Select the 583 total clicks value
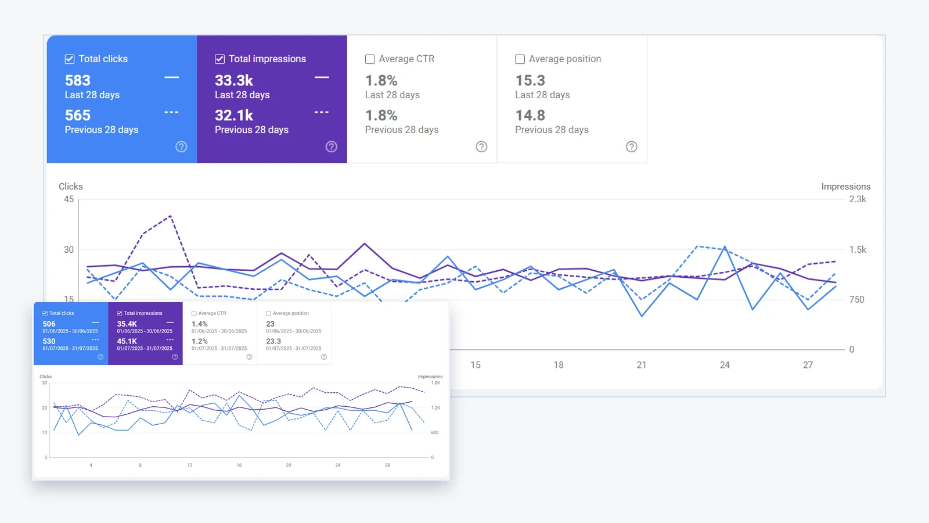This screenshot has height=523, width=929. click(x=78, y=80)
